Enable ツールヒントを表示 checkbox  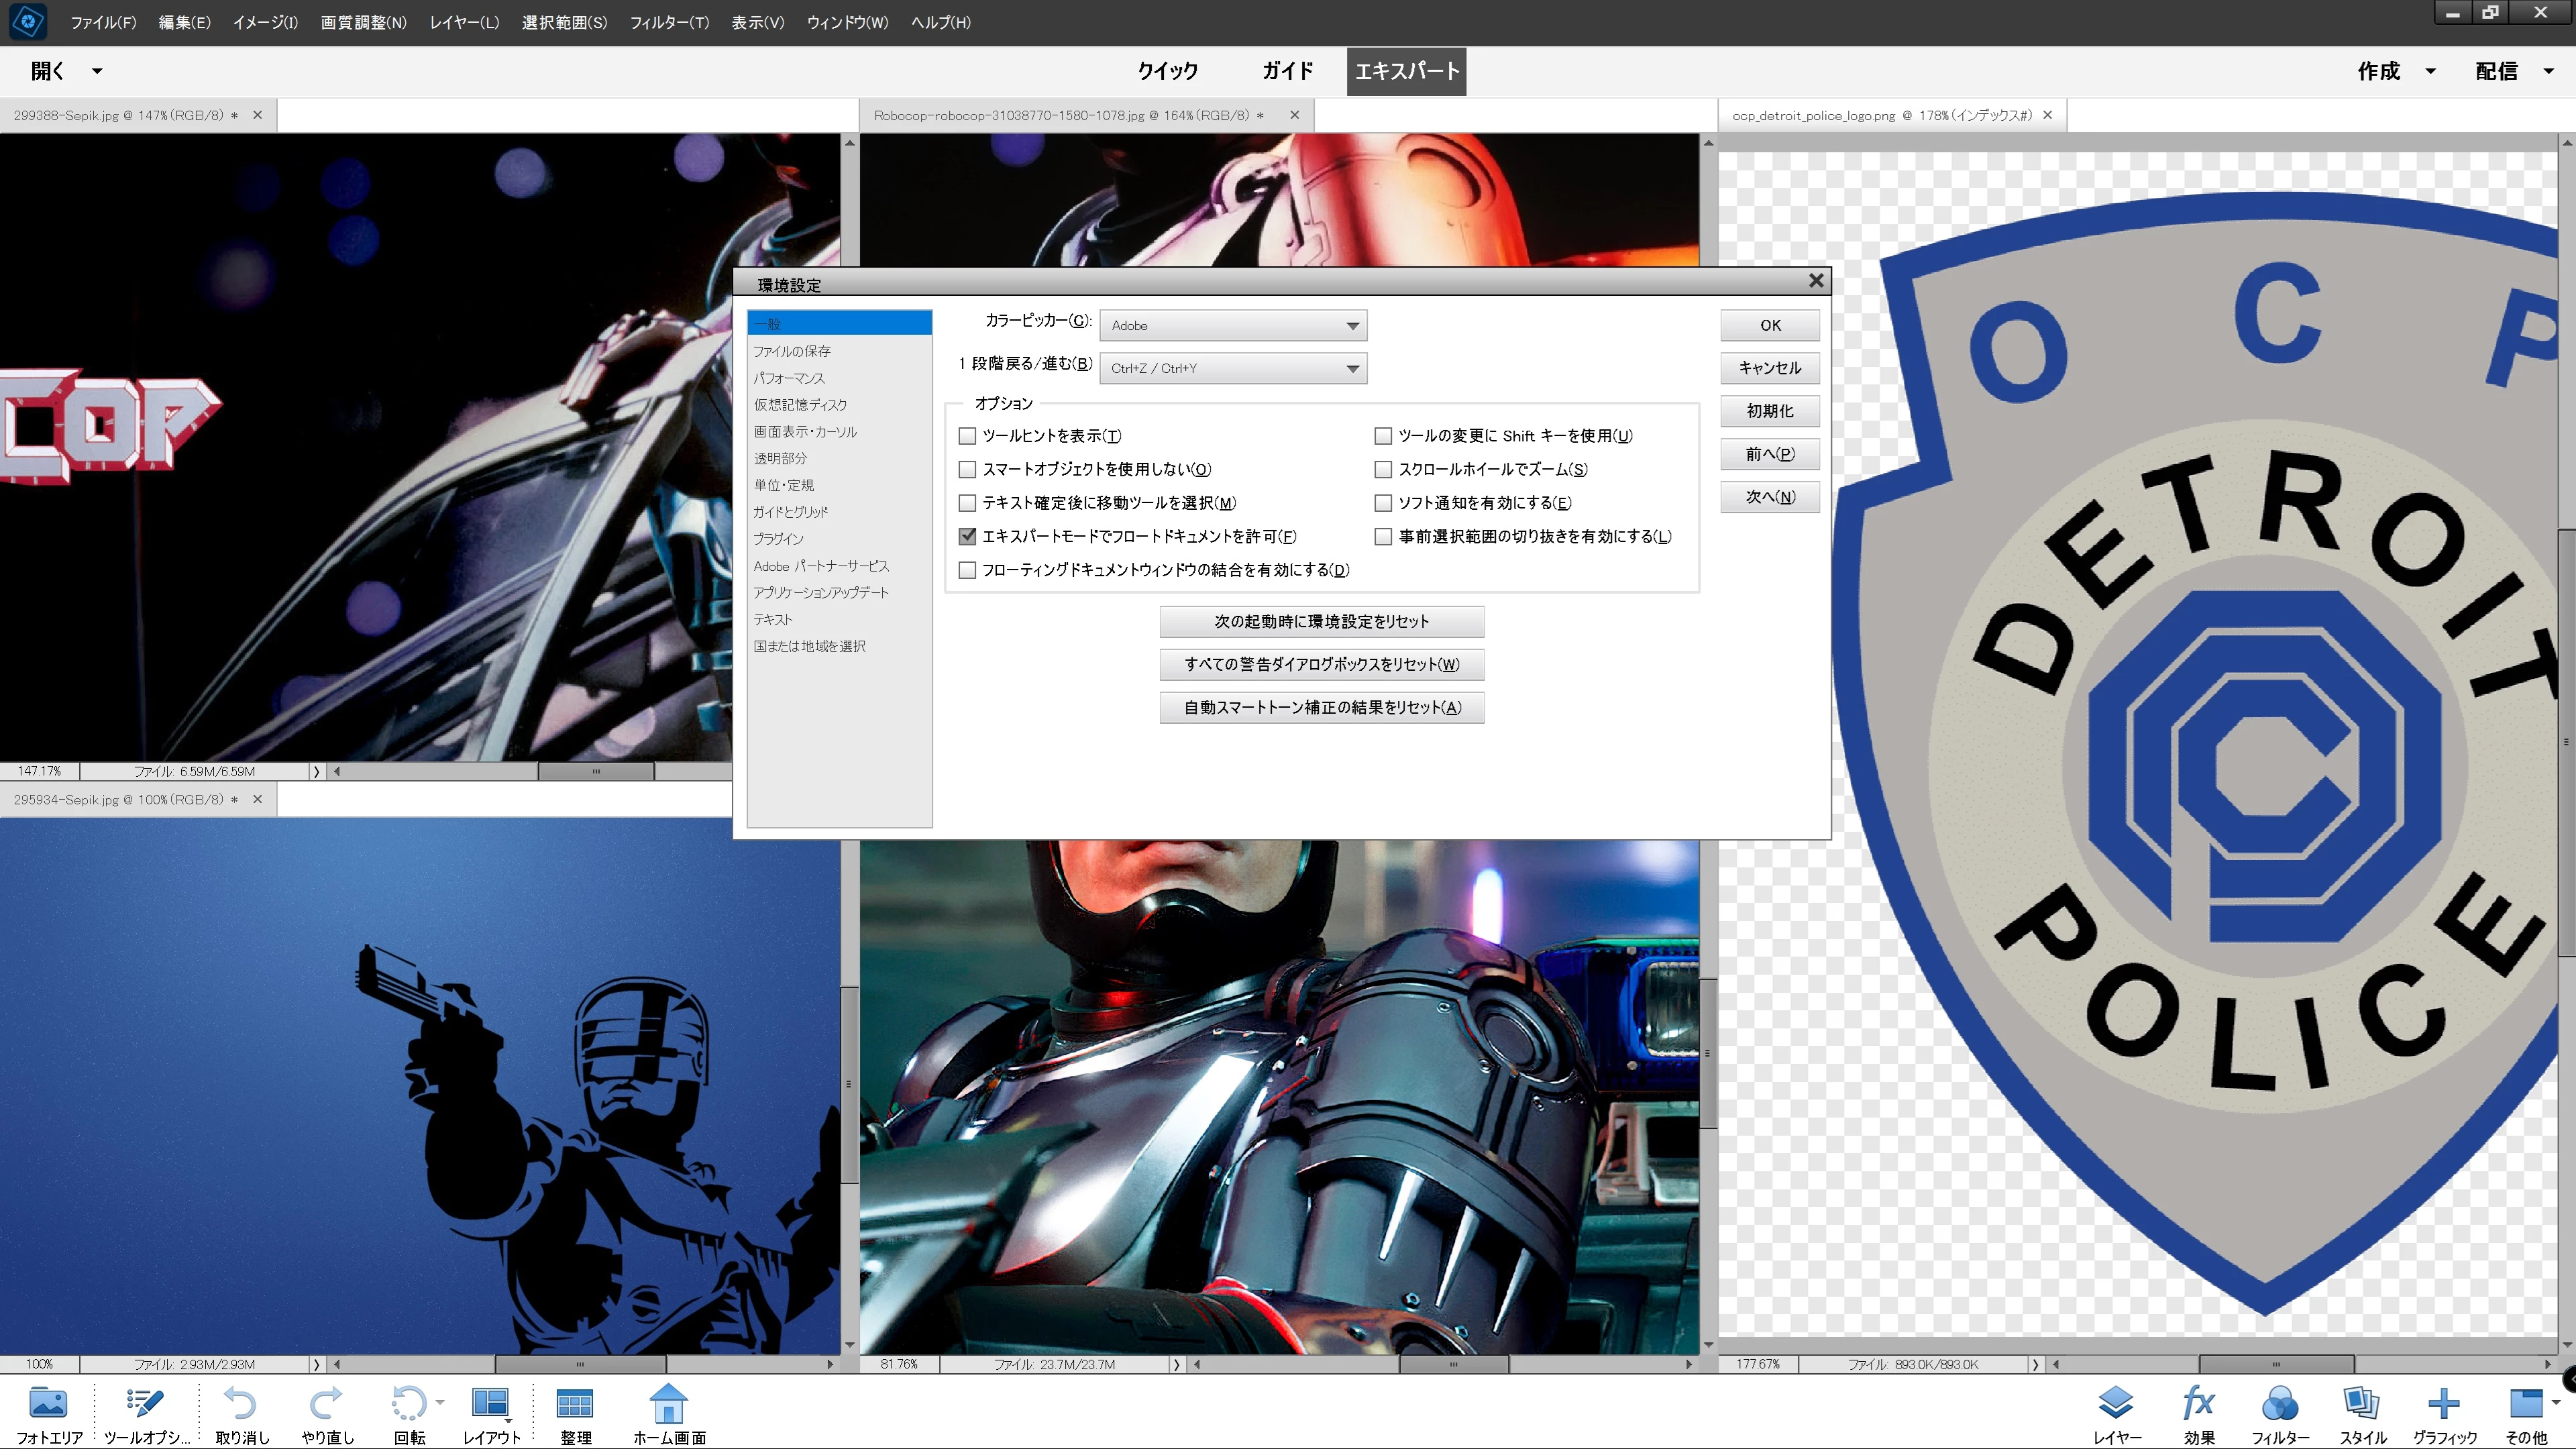coord(967,436)
